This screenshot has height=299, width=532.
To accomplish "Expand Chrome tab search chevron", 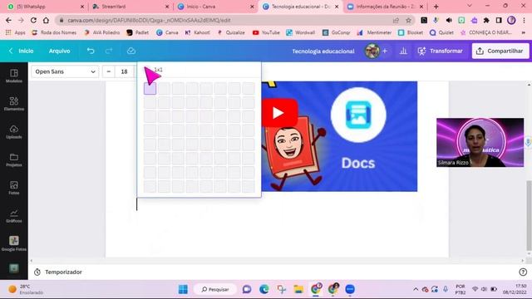I will [x=470, y=6].
